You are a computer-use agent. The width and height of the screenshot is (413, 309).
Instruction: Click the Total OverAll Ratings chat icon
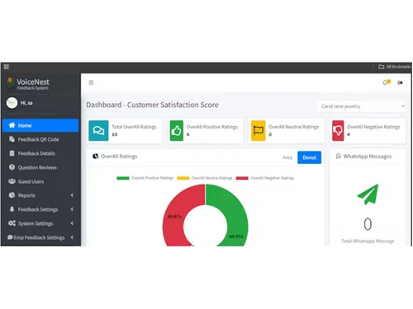(x=98, y=130)
